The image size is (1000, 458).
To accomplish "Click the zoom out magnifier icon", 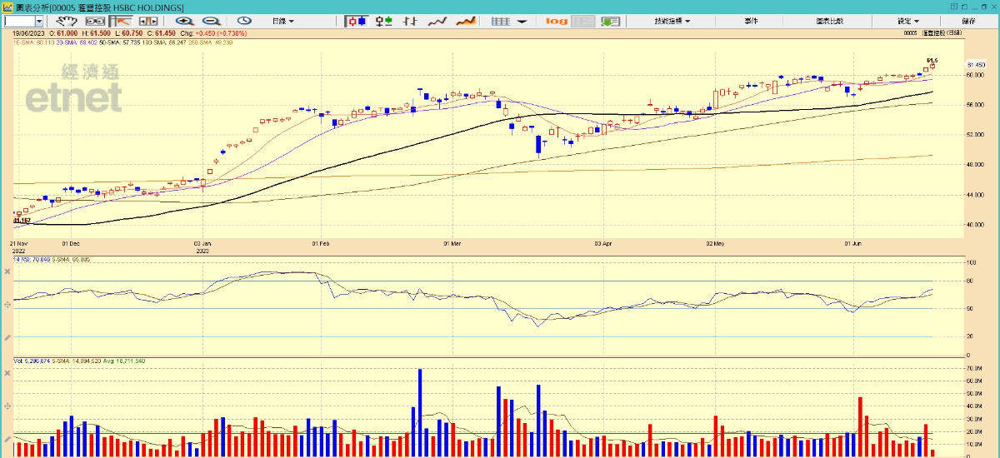I will [x=211, y=21].
